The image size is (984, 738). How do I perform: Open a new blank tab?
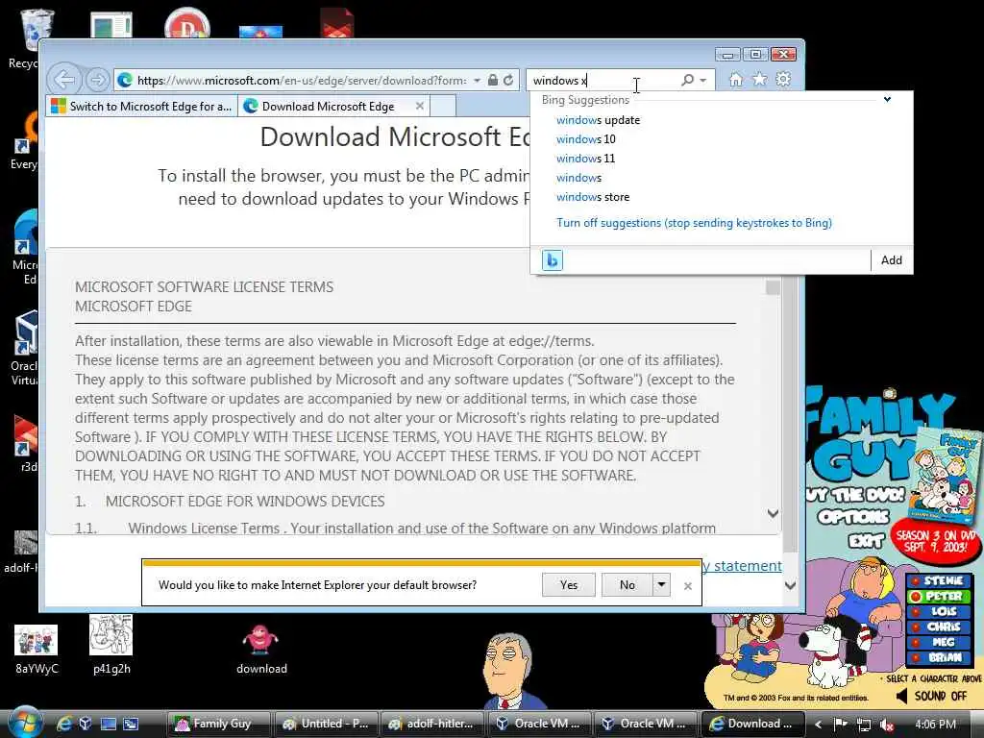(442, 106)
